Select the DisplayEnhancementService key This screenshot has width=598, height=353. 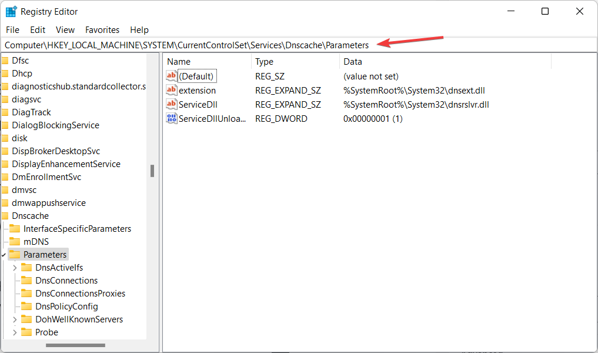tap(66, 164)
